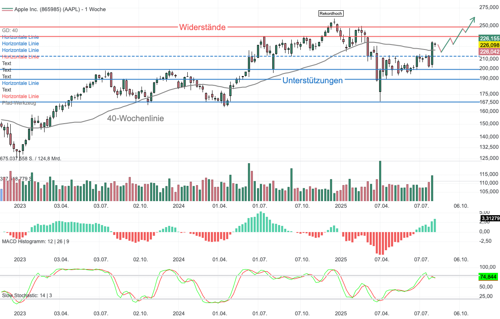Click the 40-Wochenlinie label
This screenshot has width=500, height=319.
tap(136, 118)
